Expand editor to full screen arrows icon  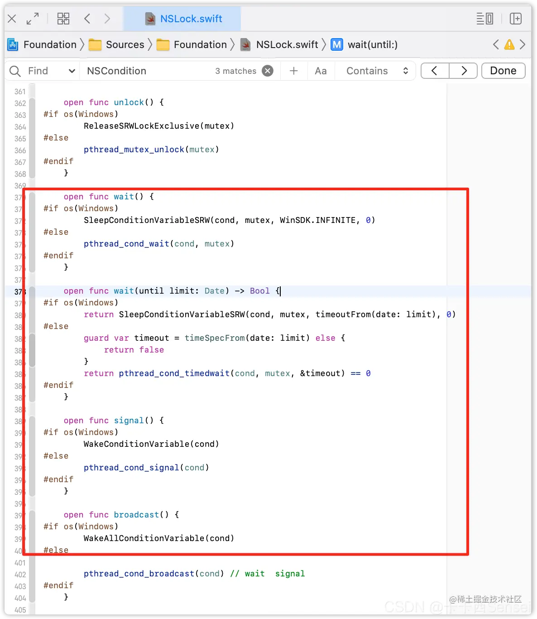point(33,19)
